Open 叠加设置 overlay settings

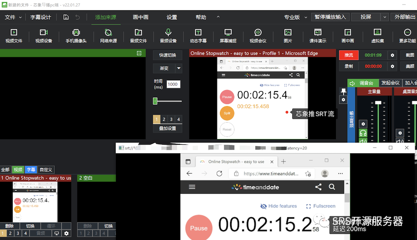point(168,128)
